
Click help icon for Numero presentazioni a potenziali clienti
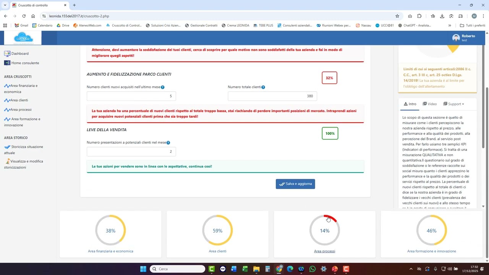pyautogui.click(x=168, y=143)
